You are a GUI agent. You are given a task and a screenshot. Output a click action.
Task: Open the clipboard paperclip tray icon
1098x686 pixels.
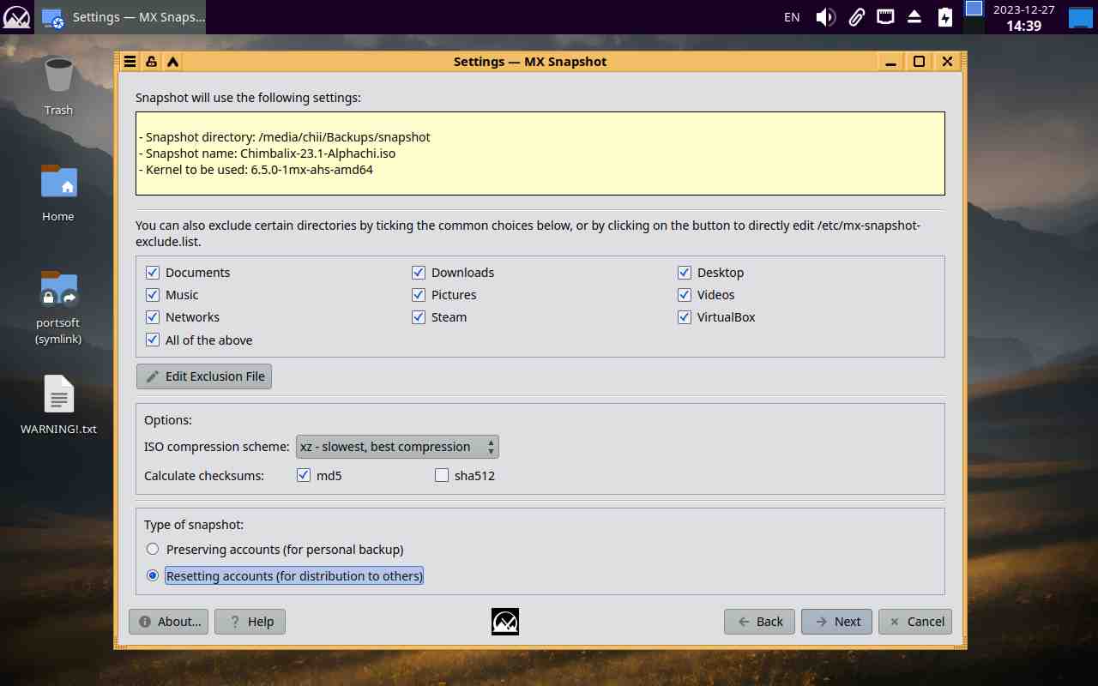click(856, 17)
